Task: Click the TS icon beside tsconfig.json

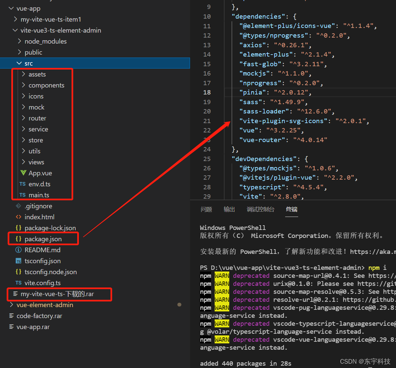Action: click(x=18, y=261)
